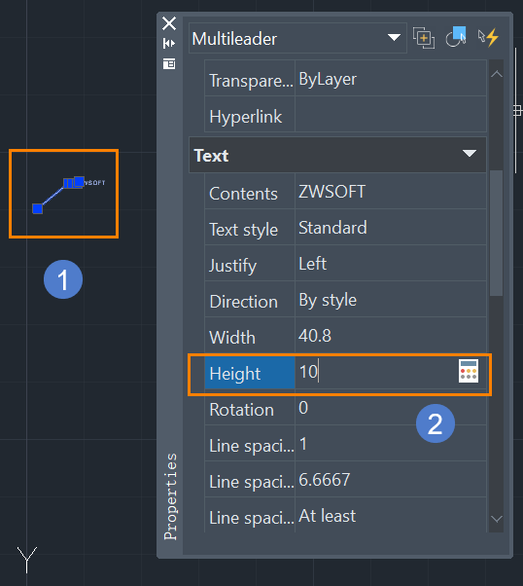
Task: Click the auto-hide palette icon
Action: pos(169,44)
